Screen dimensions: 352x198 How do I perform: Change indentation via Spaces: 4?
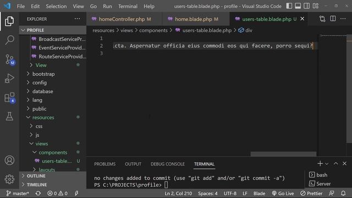[208, 193]
